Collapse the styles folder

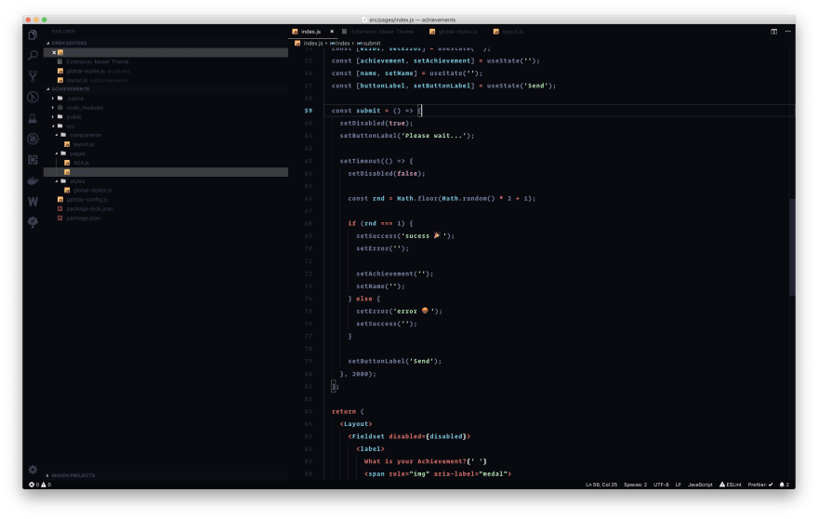(57, 181)
